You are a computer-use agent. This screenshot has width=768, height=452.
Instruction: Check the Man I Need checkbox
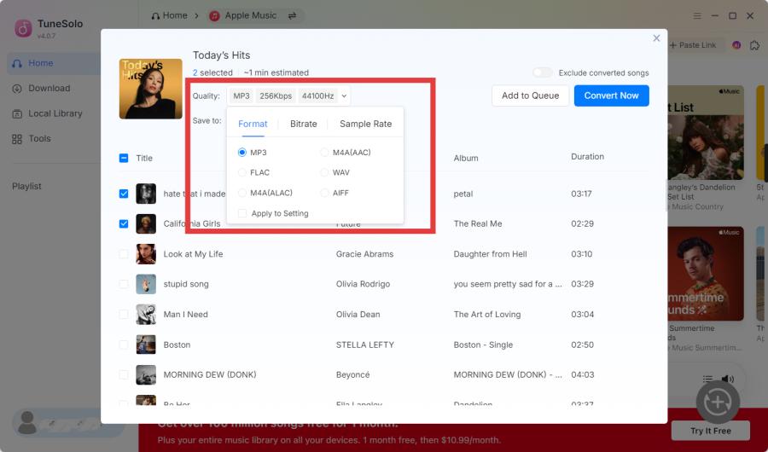(x=124, y=315)
